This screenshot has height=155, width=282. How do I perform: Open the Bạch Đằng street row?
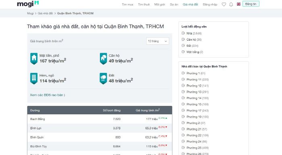100,119
